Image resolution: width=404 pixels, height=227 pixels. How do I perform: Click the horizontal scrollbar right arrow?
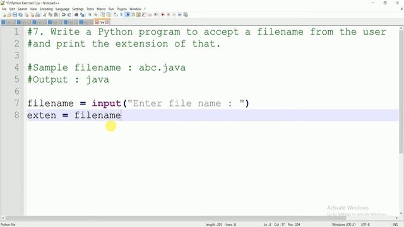click(397, 218)
